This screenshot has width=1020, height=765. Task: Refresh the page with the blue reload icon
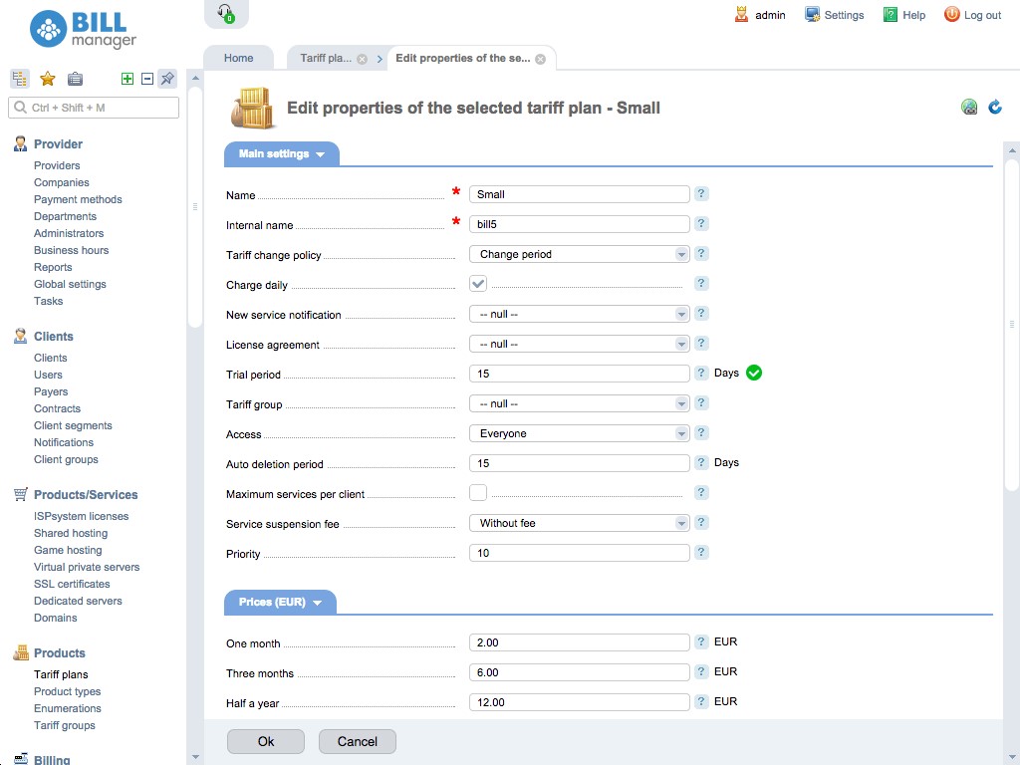coord(994,106)
